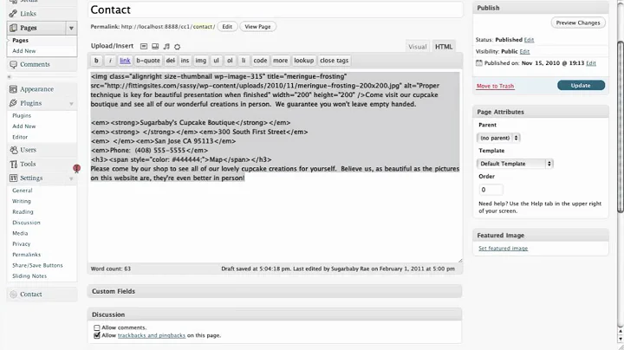Open the Permalinks settings item
This screenshot has width=624, height=350.
[x=26, y=255]
